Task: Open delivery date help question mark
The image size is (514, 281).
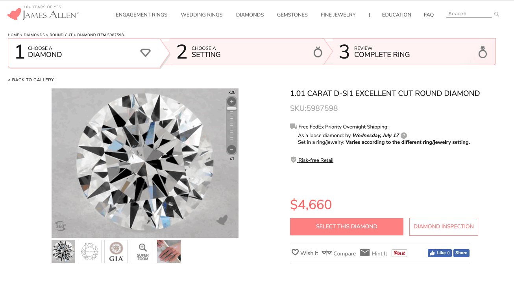Action: click(404, 136)
